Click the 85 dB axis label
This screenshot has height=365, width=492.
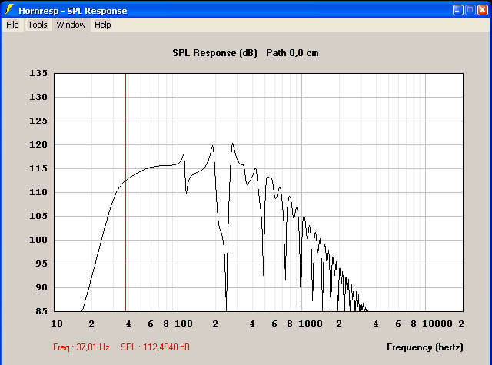pos(42,311)
